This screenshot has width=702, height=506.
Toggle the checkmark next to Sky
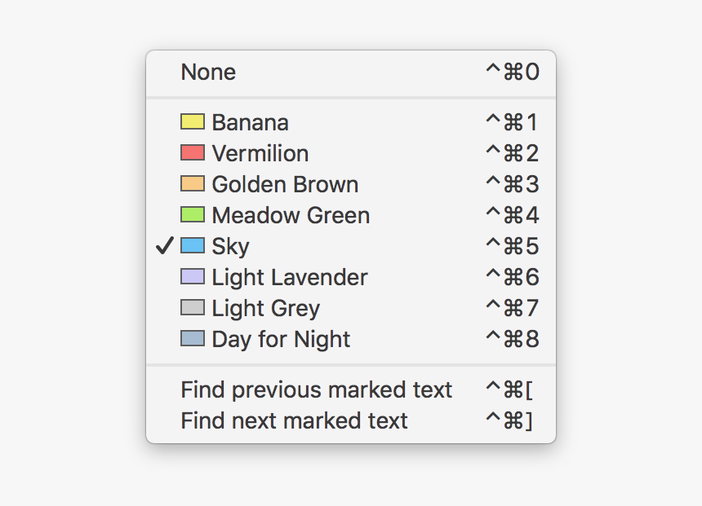(x=164, y=246)
